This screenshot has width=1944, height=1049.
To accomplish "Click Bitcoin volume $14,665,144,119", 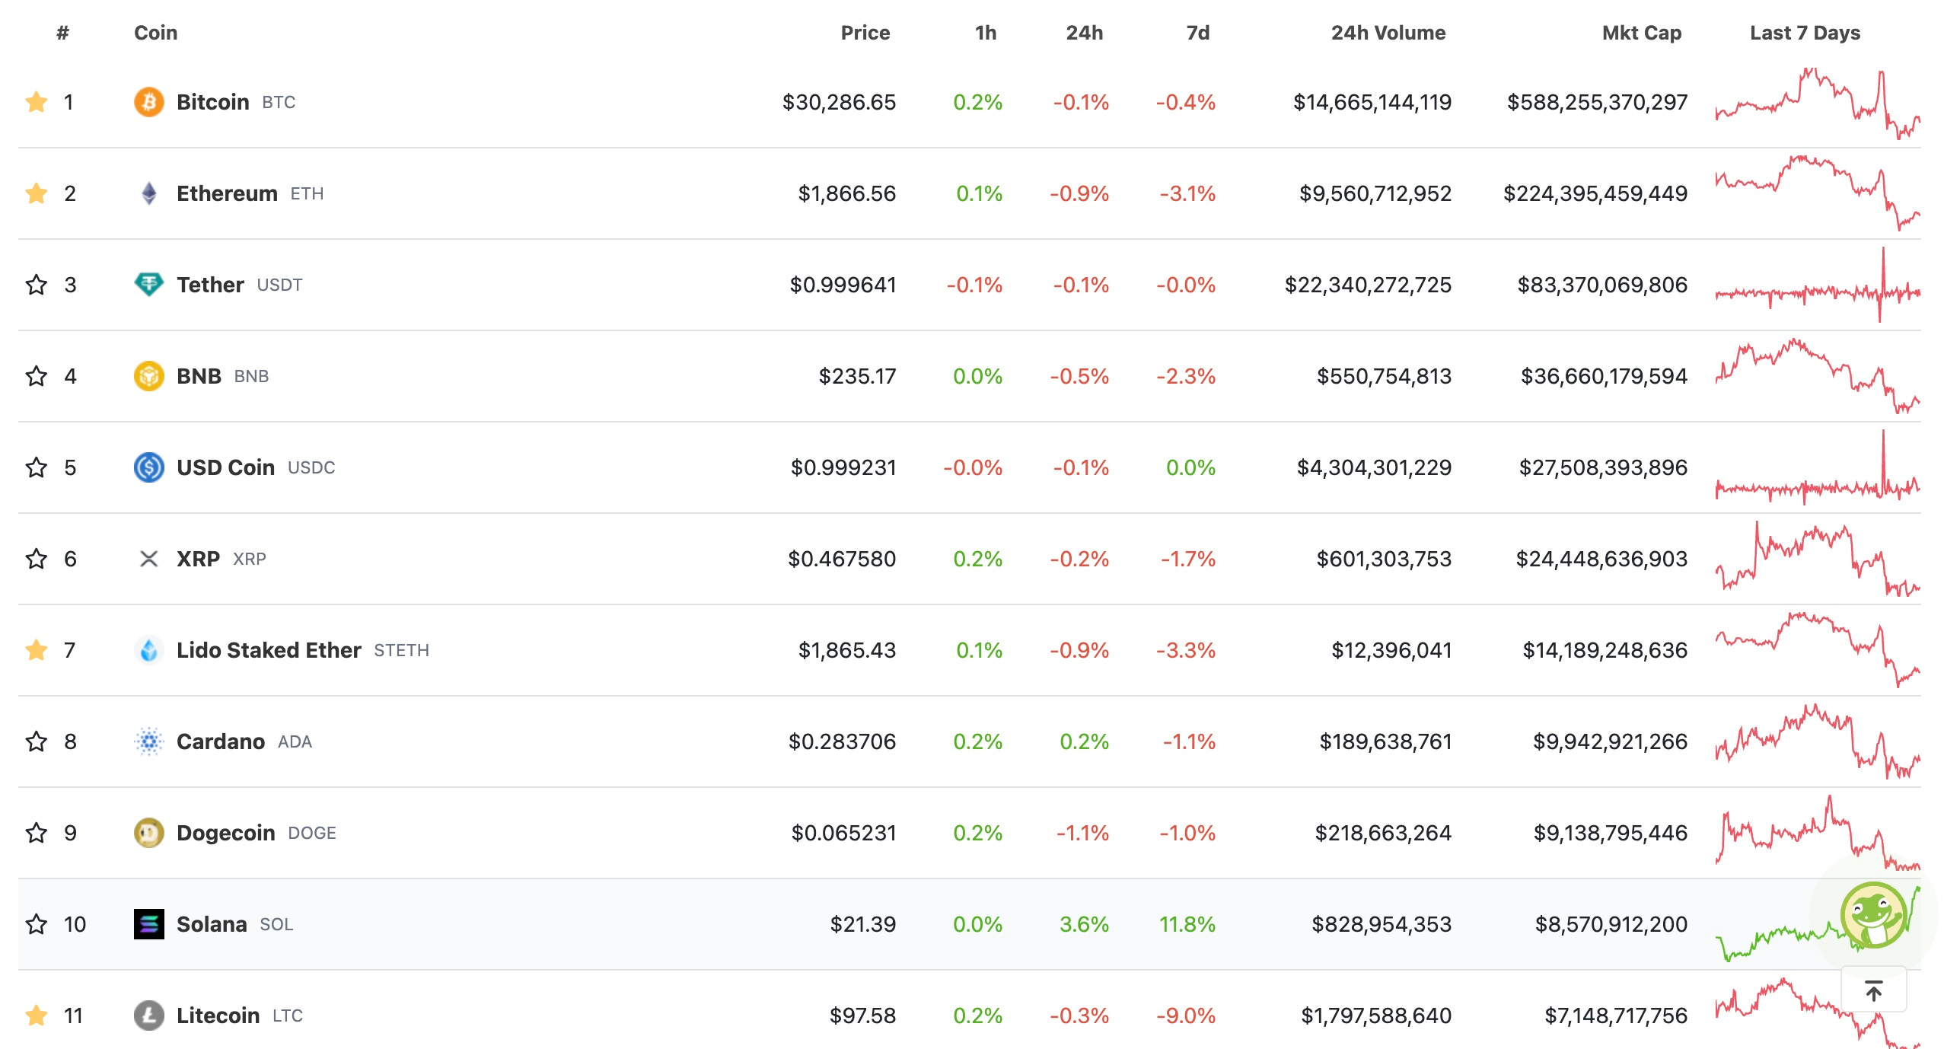I will click(1372, 102).
